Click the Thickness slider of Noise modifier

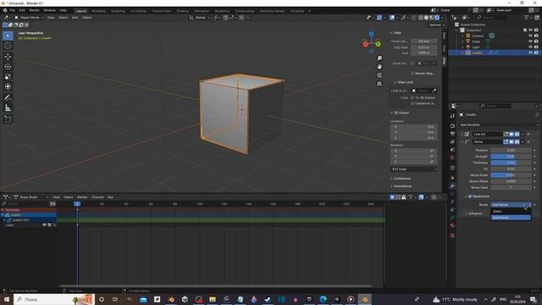coord(511,163)
